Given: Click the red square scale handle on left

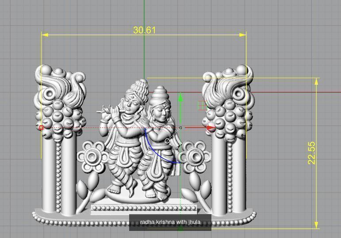Looking at the screenshot, I should click(x=41, y=128).
